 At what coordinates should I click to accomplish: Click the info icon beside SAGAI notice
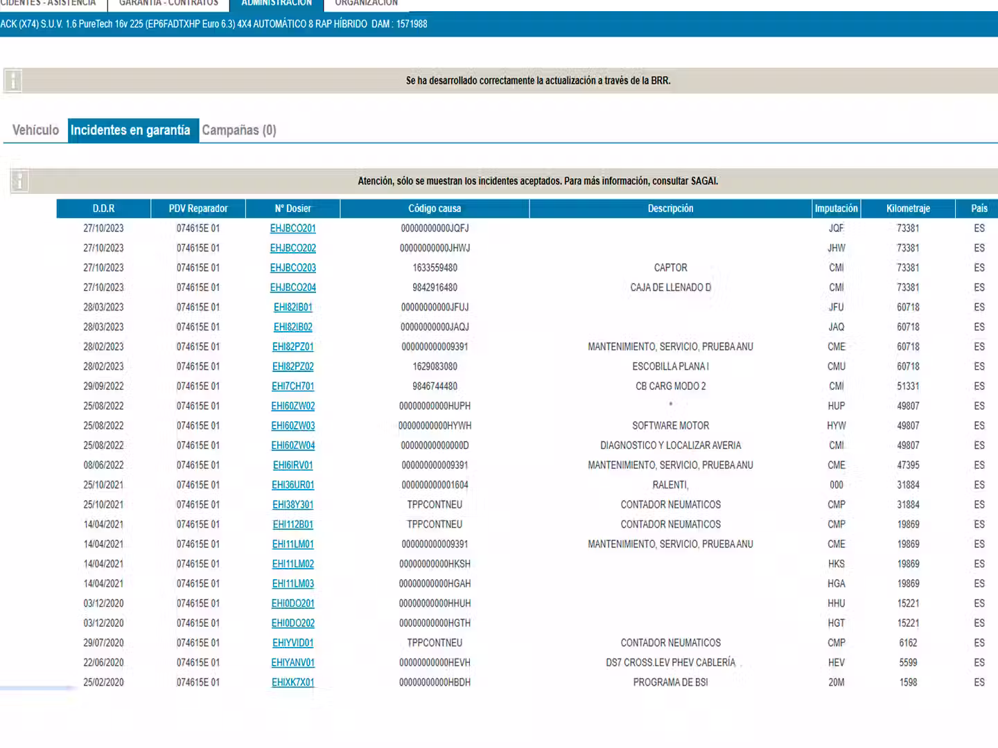click(19, 181)
